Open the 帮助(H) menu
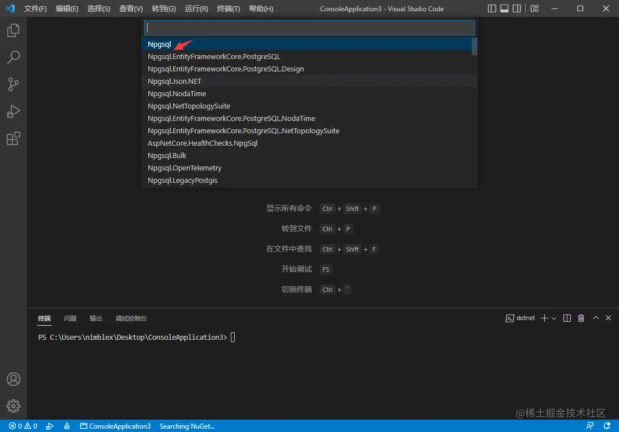 261,8
